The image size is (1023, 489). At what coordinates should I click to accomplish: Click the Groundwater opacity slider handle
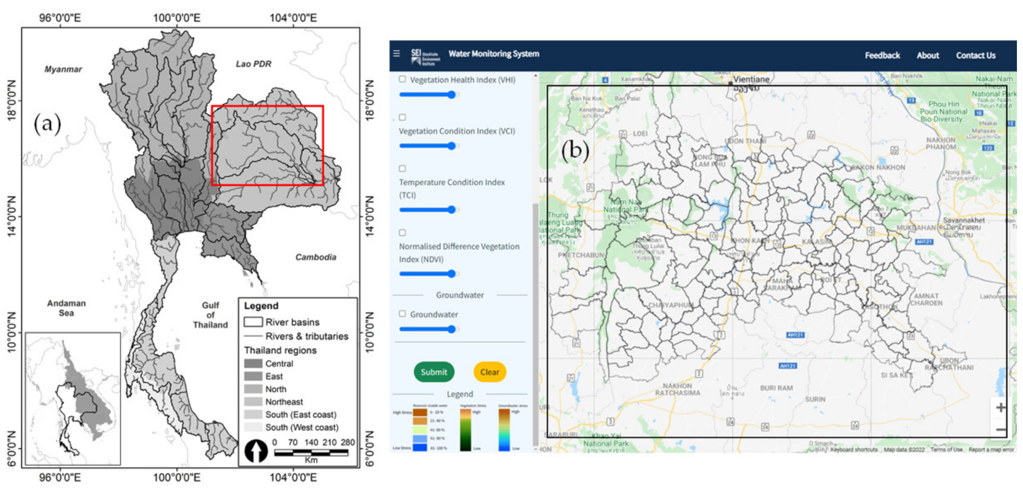(x=452, y=329)
